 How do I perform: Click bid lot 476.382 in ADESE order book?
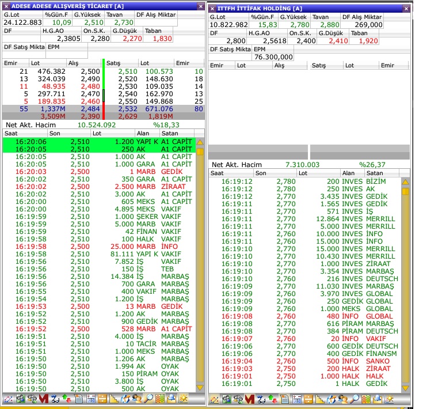coord(51,71)
